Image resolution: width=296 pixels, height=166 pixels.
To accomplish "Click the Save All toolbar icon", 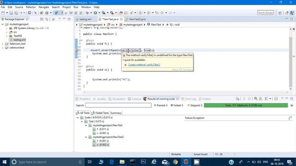I will [16, 13].
